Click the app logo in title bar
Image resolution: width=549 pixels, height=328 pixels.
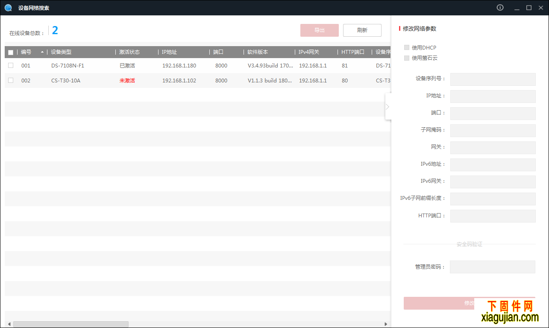[x=8, y=8]
